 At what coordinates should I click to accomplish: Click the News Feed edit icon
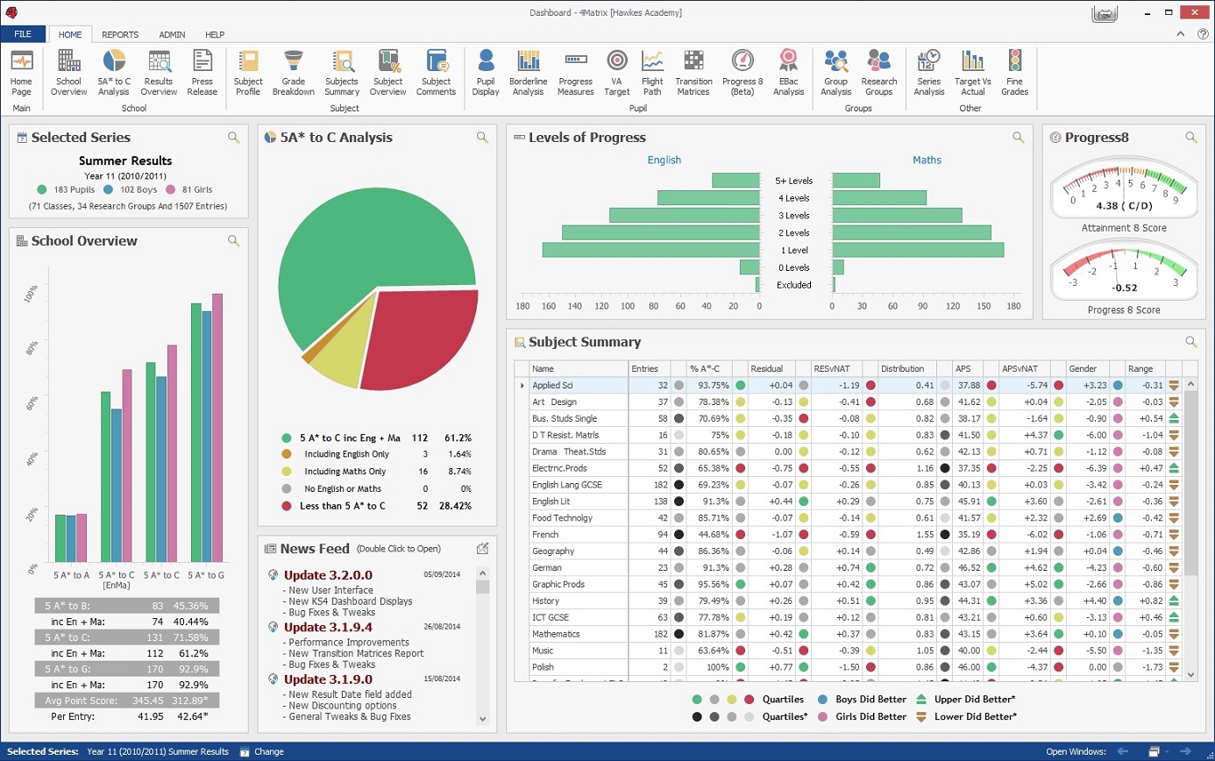click(x=482, y=549)
